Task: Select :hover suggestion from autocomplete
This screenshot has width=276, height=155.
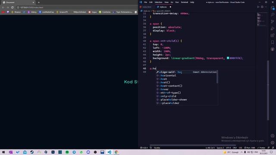Action: (187, 89)
